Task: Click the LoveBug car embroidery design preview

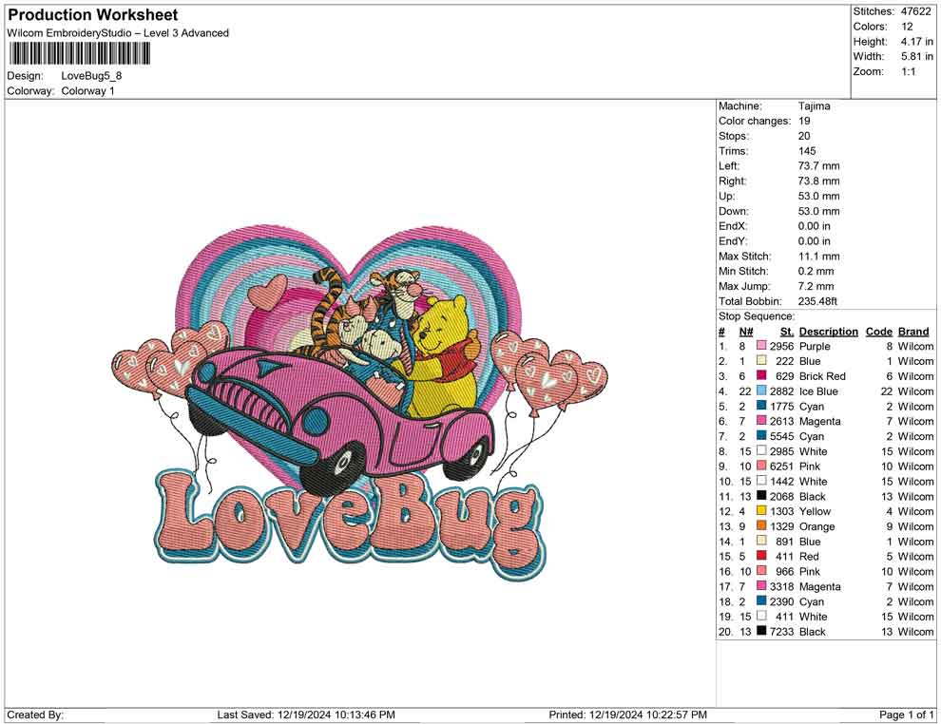Action: coord(359,403)
